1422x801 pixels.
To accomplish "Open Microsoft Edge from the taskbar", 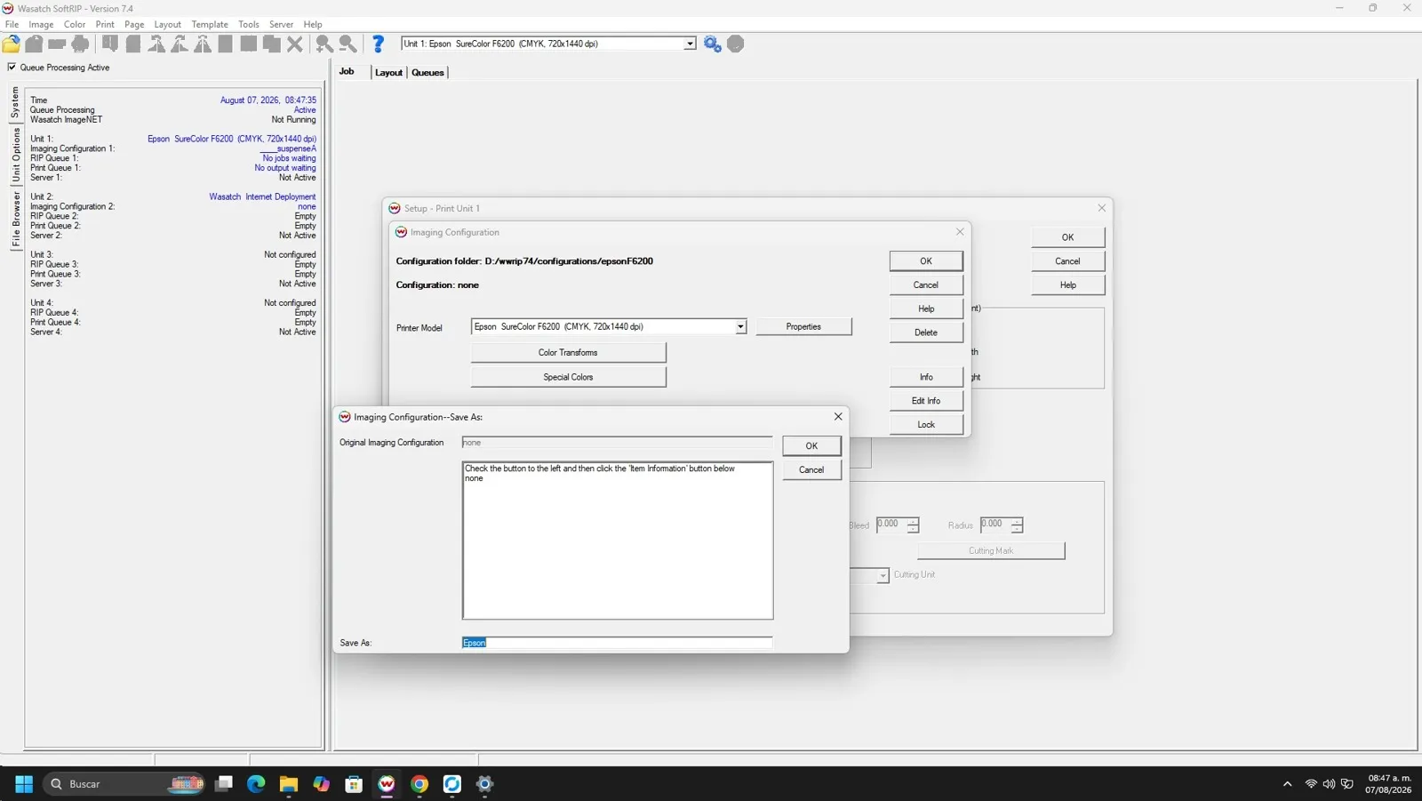I will click(256, 783).
